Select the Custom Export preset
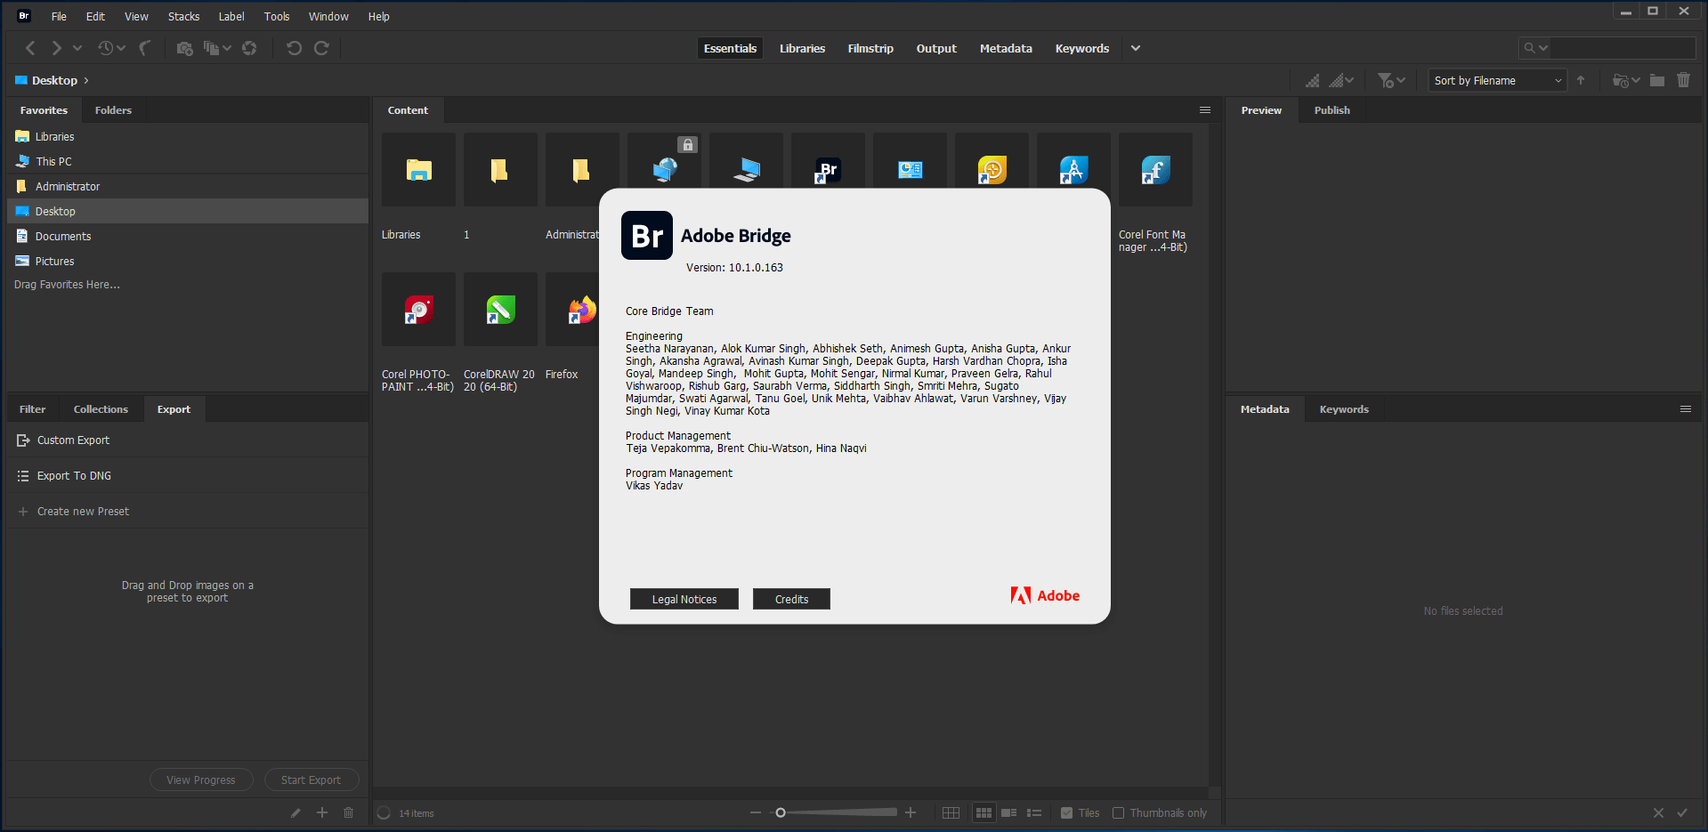The height and width of the screenshot is (832, 1708). [x=188, y=440]
